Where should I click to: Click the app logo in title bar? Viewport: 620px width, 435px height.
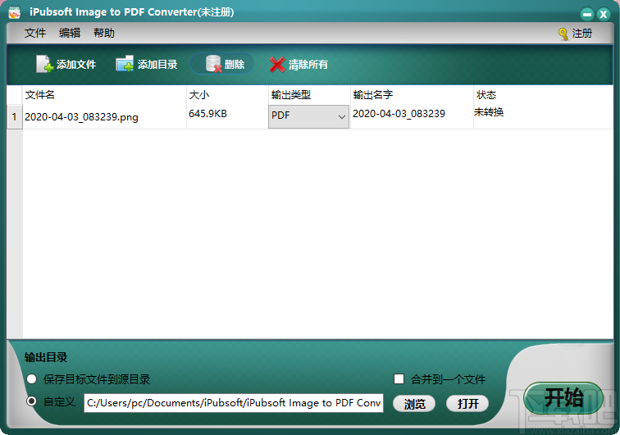tap(14, 12)
